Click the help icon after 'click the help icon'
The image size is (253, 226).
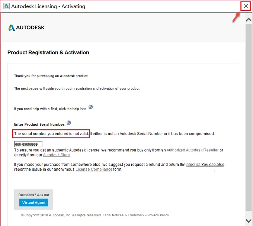tap(91, 107)
